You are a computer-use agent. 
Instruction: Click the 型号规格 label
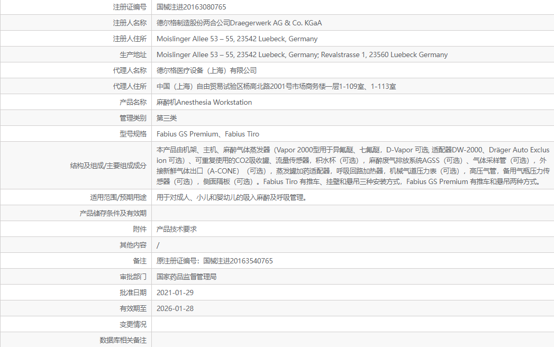point(133,134)
